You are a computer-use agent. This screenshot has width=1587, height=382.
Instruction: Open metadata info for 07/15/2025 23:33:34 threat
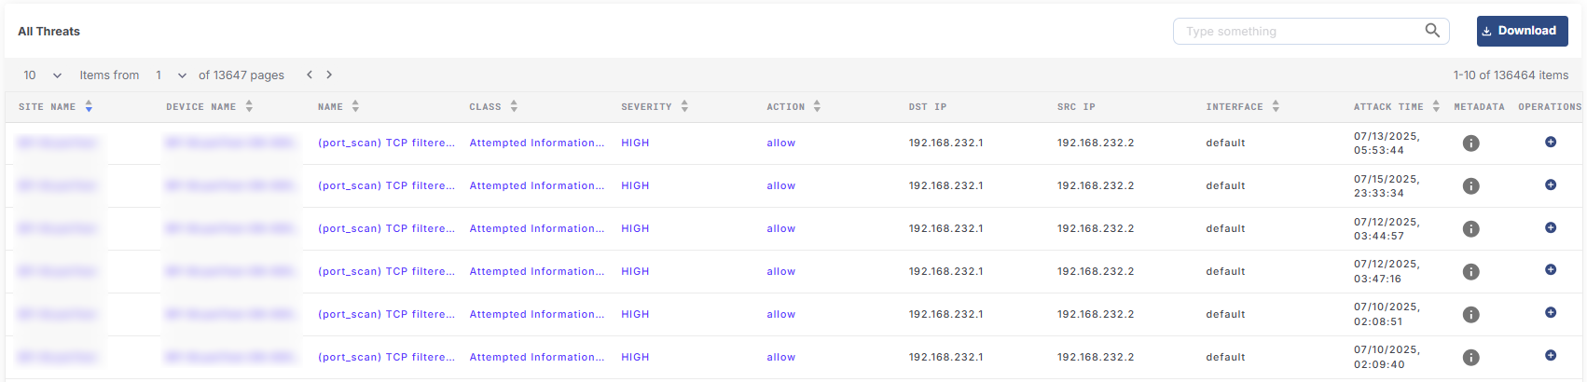[1470, 186]
